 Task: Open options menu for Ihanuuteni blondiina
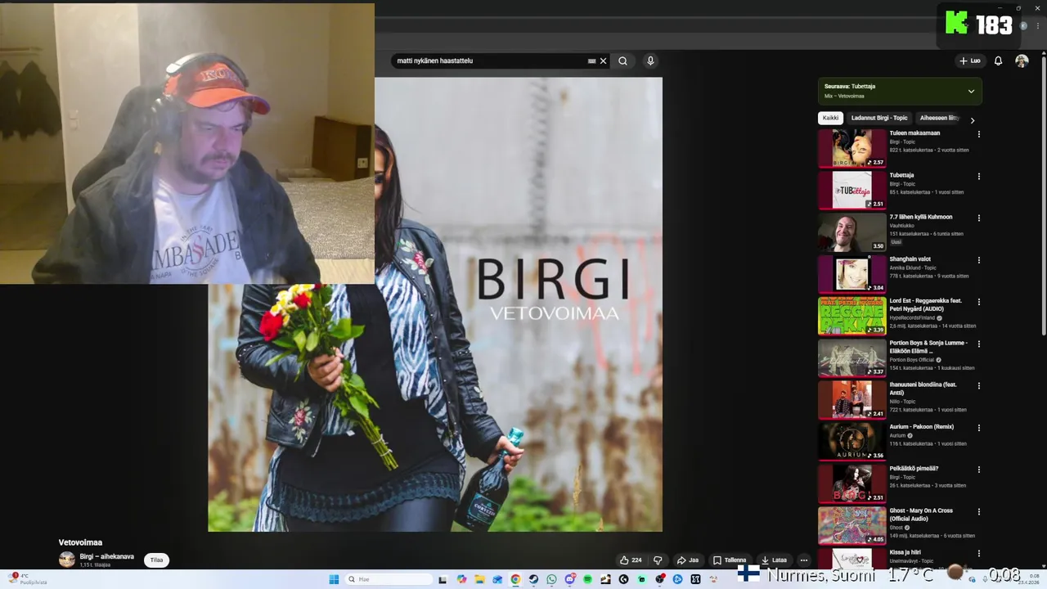pyautogui.click(x=978, y=386)
